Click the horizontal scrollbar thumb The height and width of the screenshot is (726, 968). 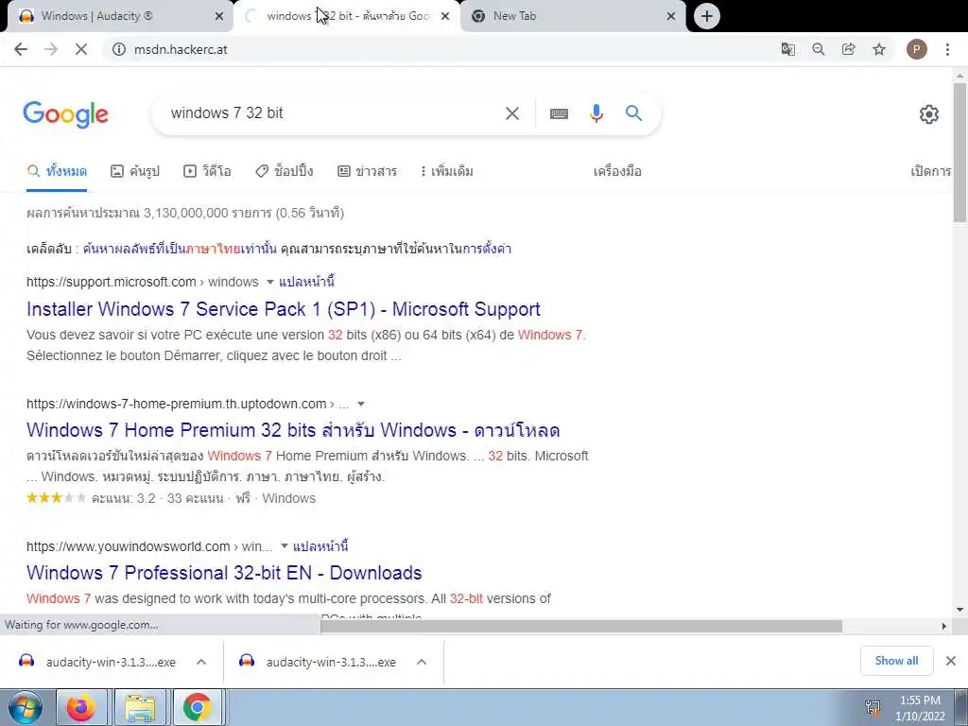pyautogui.click(x=581, y=626)
